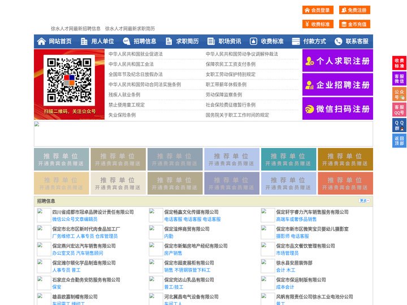Click the 个人求职注册 purple button

coord(337,60)
